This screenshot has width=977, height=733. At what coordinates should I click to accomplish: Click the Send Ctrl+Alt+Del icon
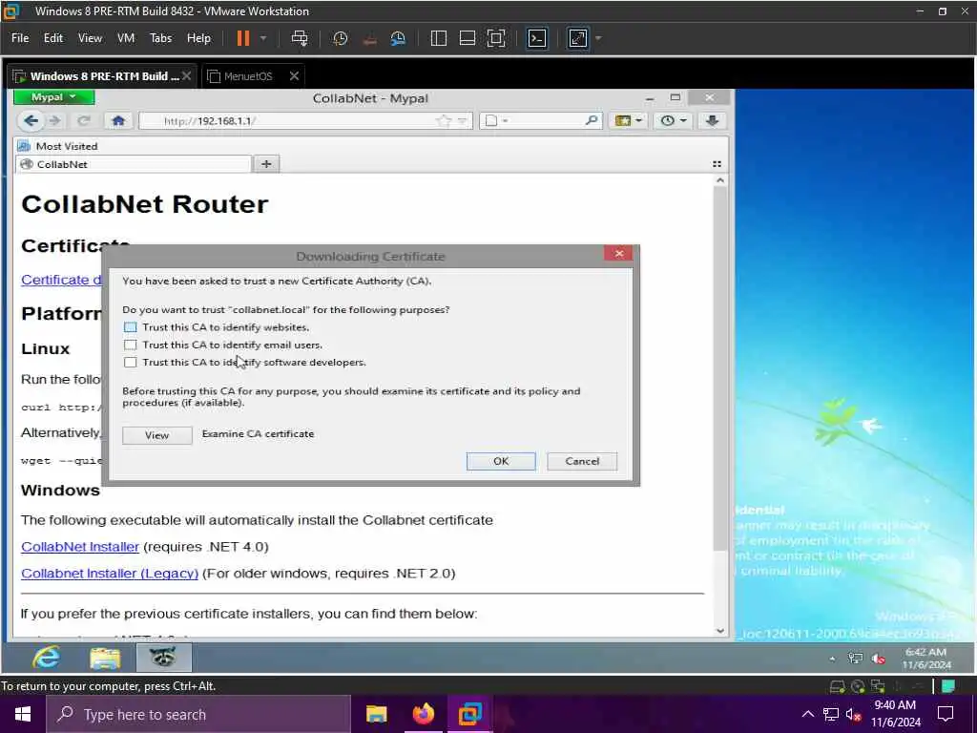(x=300, y=38)
